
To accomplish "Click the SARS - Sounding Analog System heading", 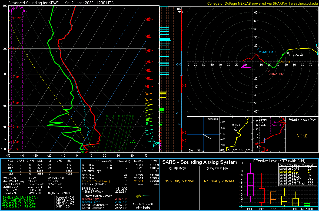I will point(200,162).
